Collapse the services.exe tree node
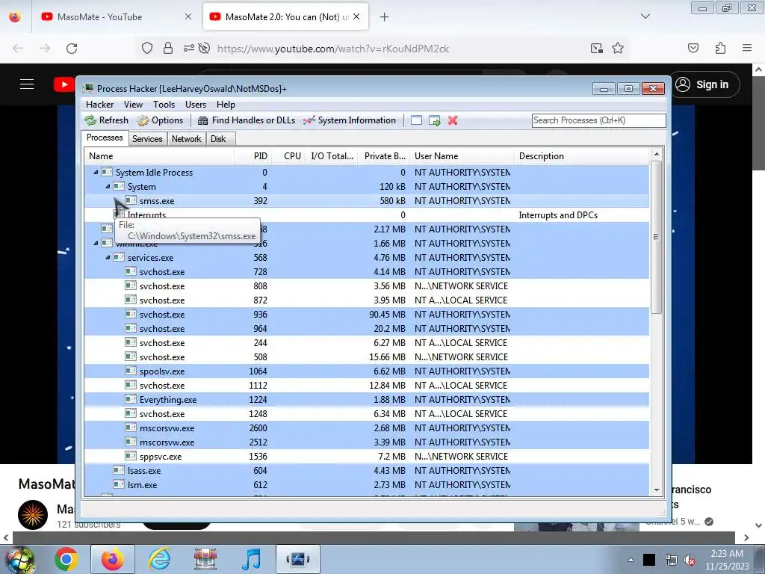The width and height of the screenshot is (765, 574). (x=108, y=257)
